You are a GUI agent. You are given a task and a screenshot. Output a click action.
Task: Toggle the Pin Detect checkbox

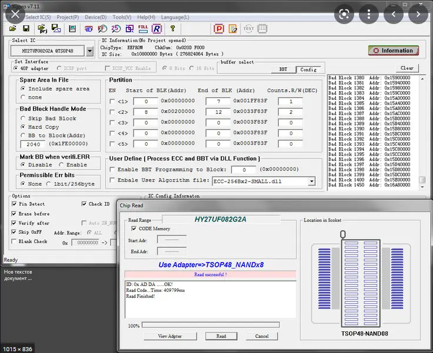(x=15, y=204)
